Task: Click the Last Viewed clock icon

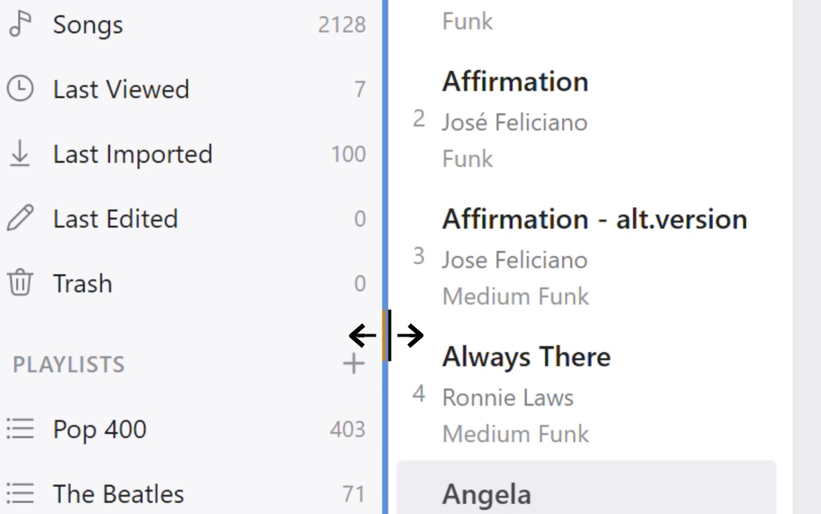Action: coord(20,89)
